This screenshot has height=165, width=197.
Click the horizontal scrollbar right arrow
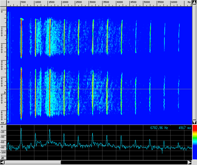189,162
